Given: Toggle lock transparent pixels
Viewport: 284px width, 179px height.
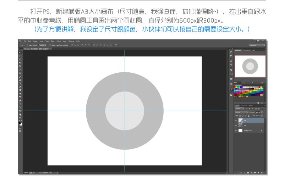Looking at the screenshot, I should (240, 116).
